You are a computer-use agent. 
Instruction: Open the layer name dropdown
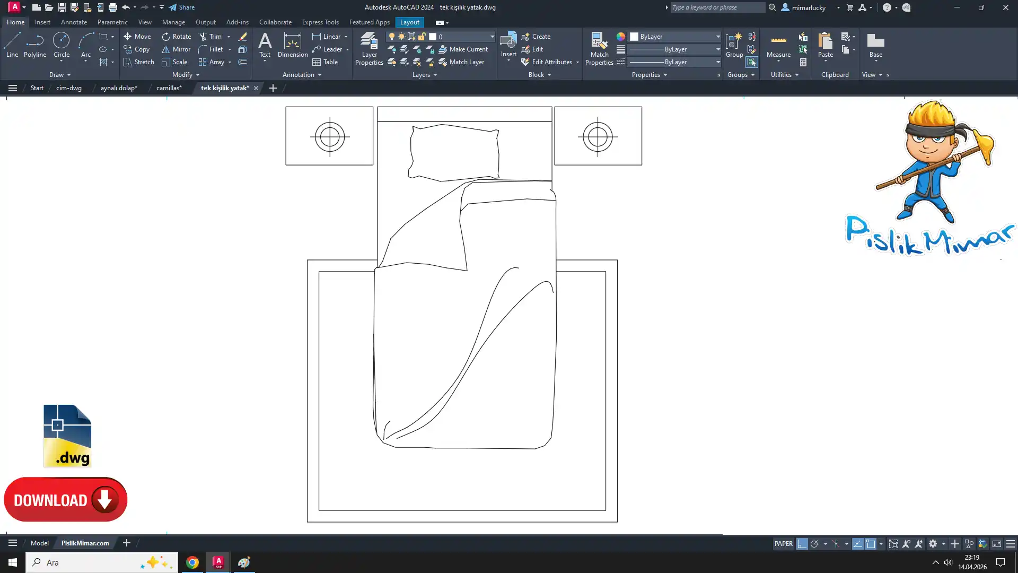click(x=492, y=37)
